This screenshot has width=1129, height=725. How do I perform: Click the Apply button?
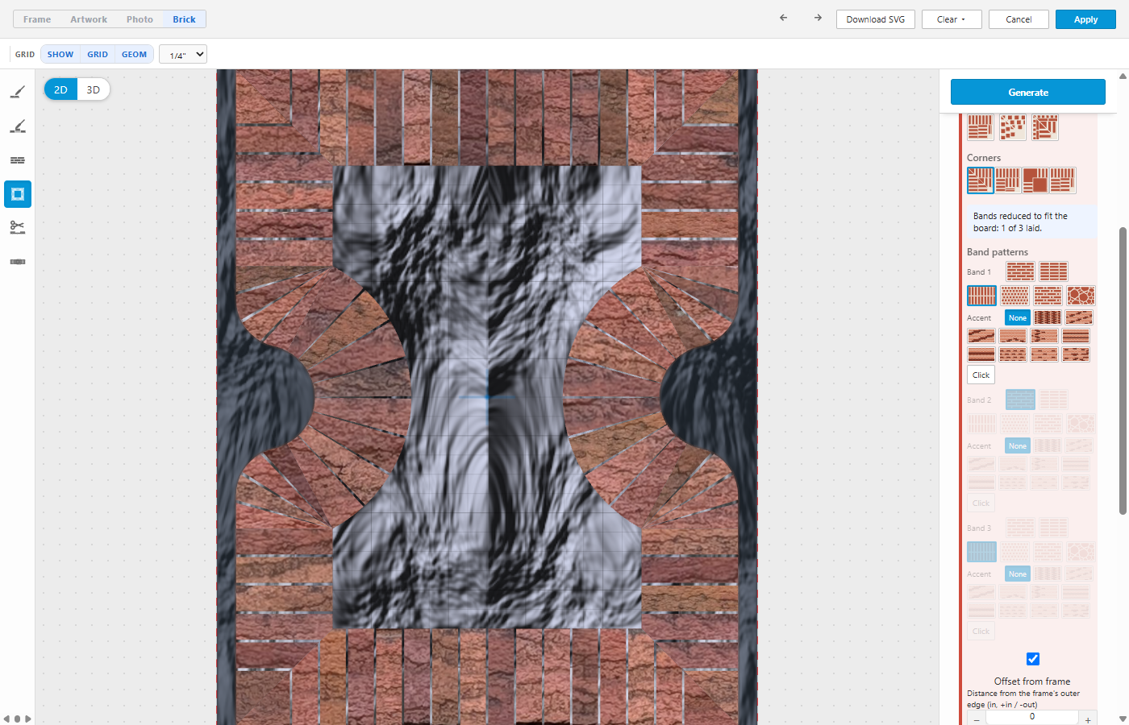[x=1085, y=19]
